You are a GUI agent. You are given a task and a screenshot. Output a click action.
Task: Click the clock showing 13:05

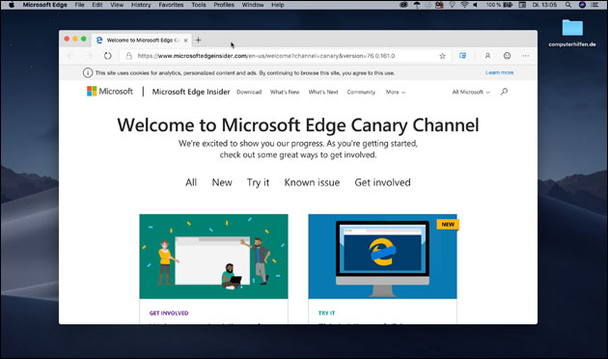tap(544, 5)
